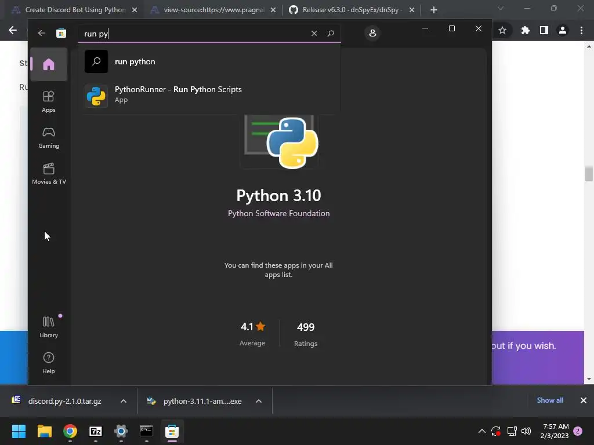The height and width of the screenshot is (445, 594).
Task: Open Help in the Store sidebar
Action: tap(49, 363)
